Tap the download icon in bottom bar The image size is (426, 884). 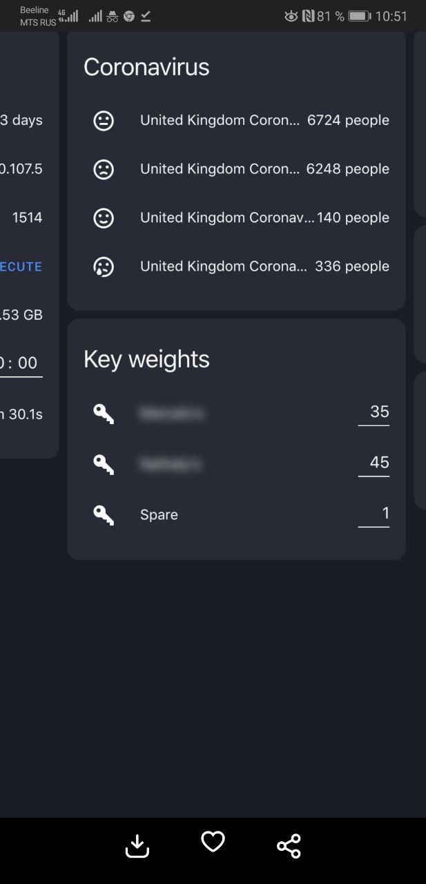point(137,845)
